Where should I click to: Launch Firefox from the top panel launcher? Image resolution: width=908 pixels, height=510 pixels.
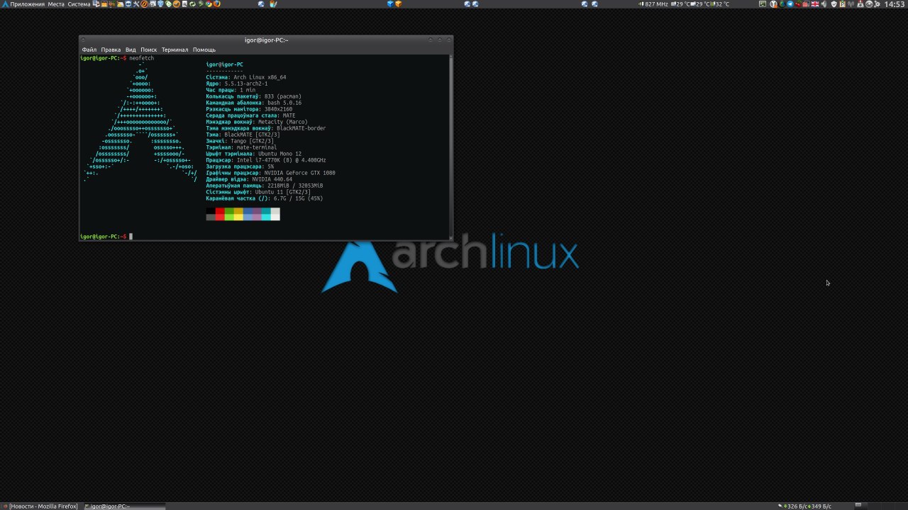pos(216,4)
